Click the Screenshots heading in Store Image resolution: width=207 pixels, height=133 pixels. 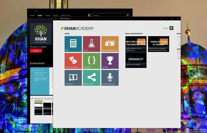click(x=37, y=63)
